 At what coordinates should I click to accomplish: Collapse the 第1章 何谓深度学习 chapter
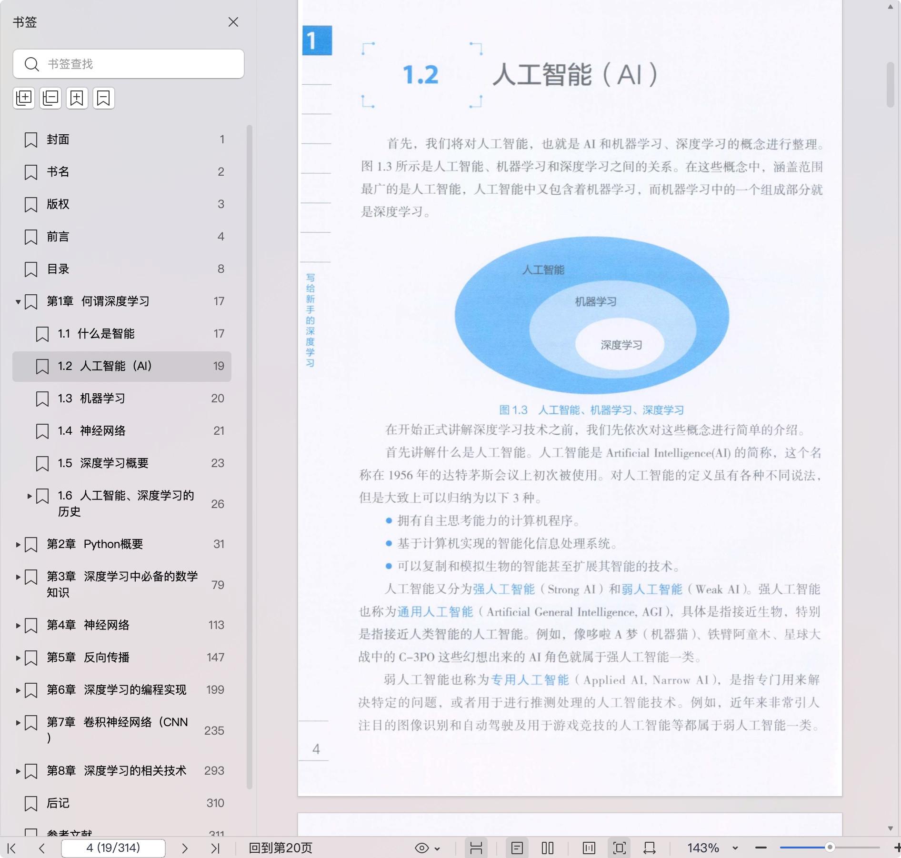(18, 302)
